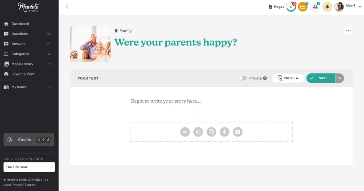
Task: Toggle the Private switch
Action: coord(242,78)
